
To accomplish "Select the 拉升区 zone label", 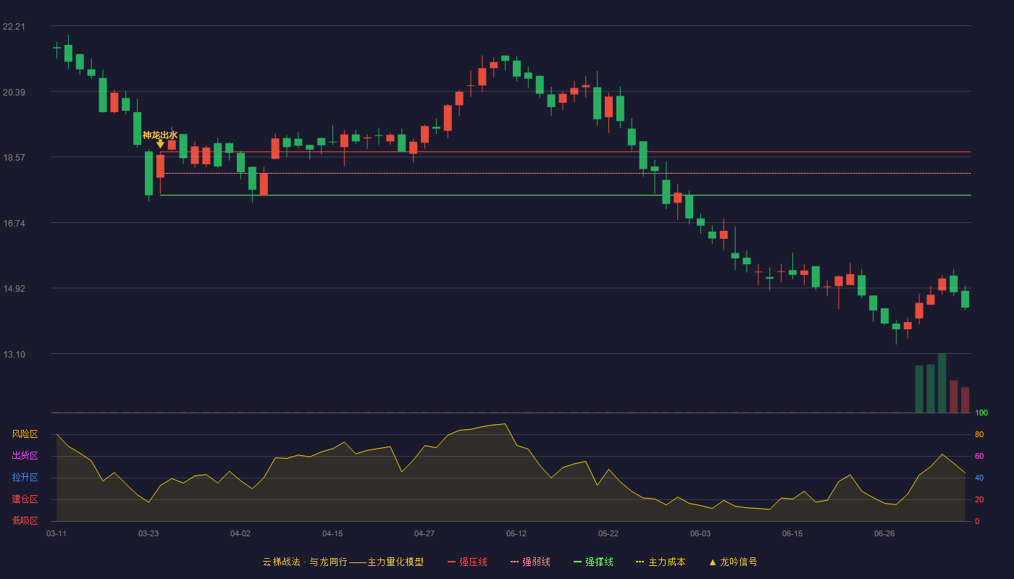I will pos(25,478).
